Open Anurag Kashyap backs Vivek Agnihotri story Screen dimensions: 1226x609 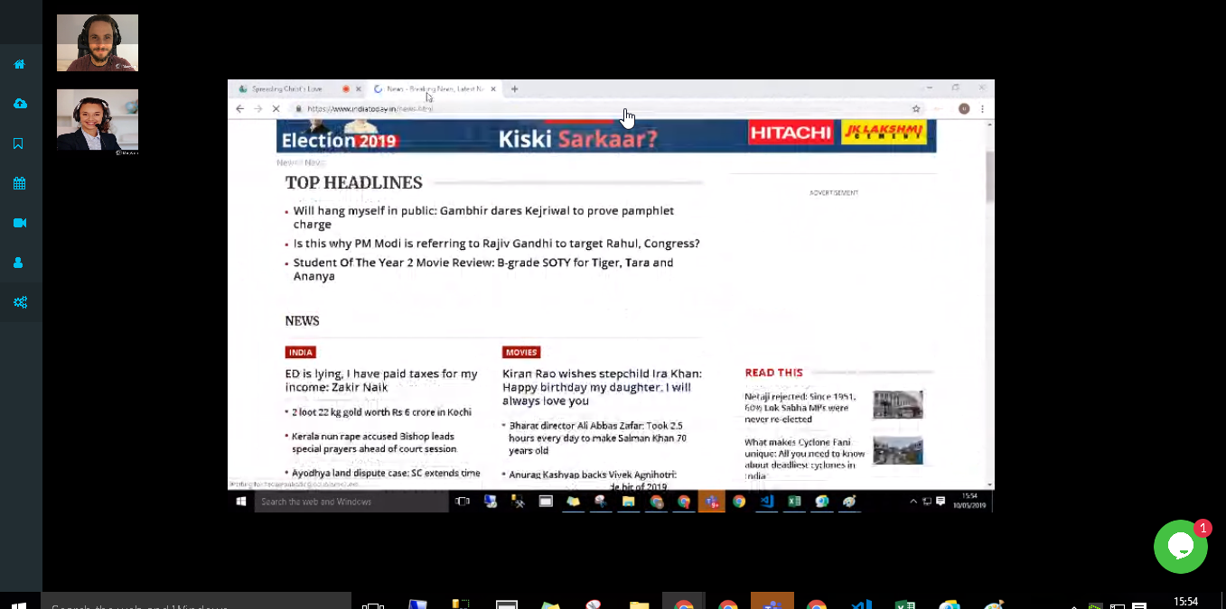point(593,475)
